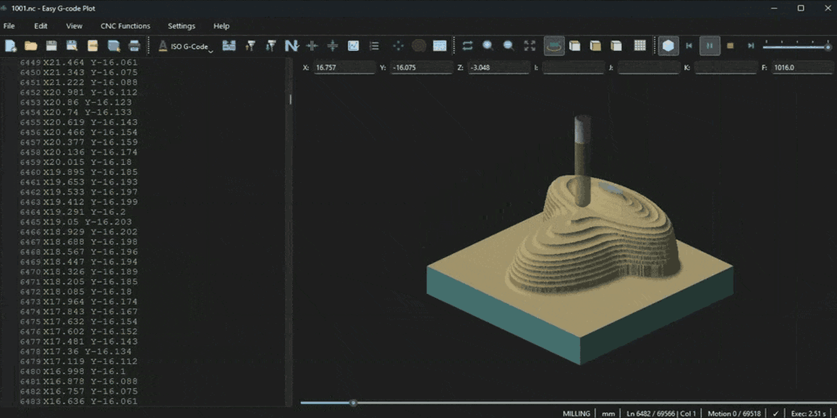Toggle the highlighted orbit view button
The image size is (837, 418).
pyautogui.click(x=555, y=46)
